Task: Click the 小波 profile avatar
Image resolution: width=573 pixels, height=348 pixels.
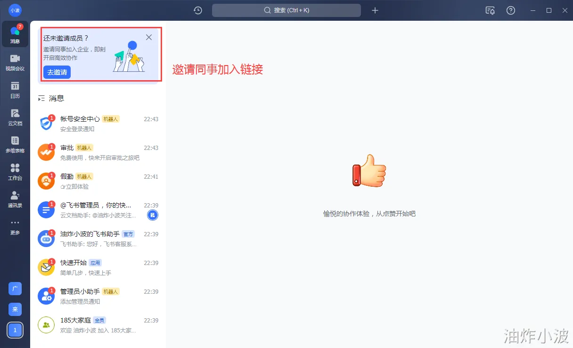Action: click(x=15, y=10)
